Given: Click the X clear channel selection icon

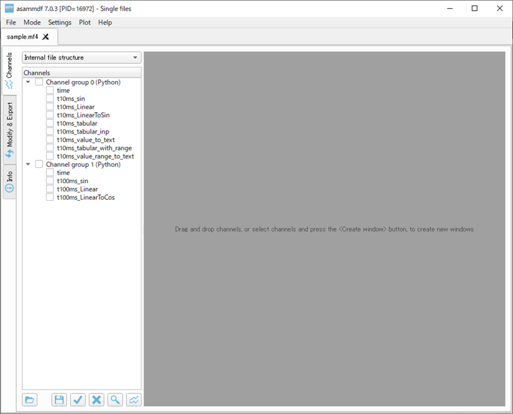Looking at the screenshot, I should coord(97,400).
